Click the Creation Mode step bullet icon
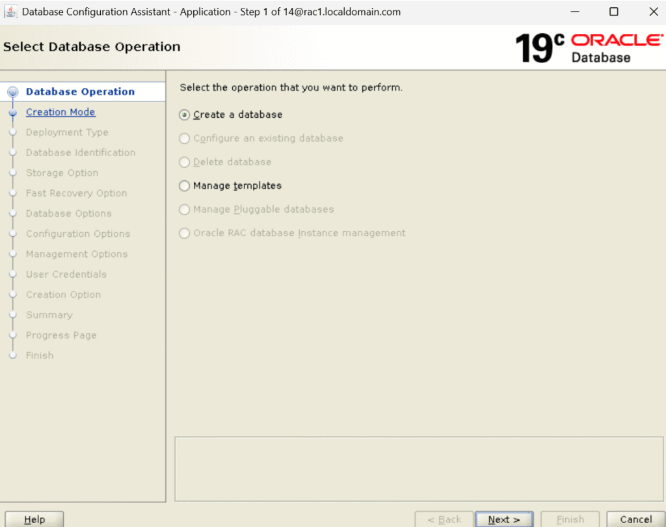Screen dimensions: 666x527 pos(12,113)
